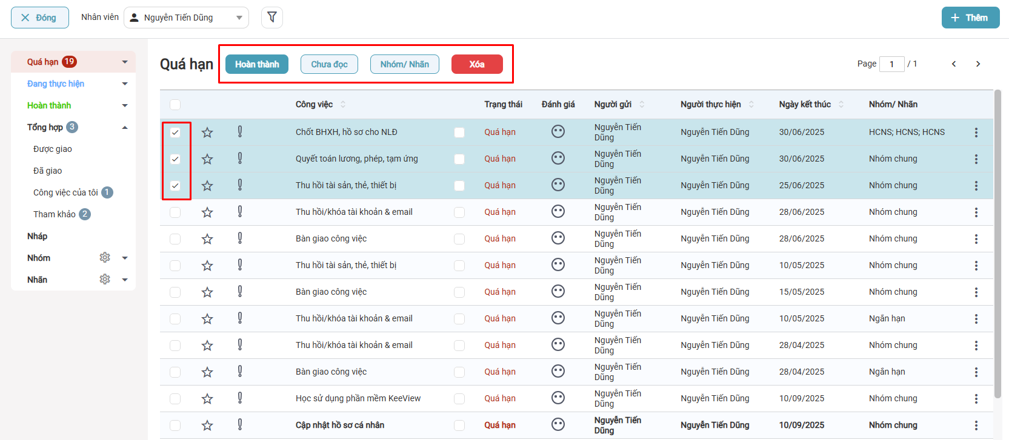This screenshot has width=1009, height=440.
Task: Tick status checkbox for 'Thu hồi tài sản' 25/06/2025
Action: tap(459, 186)
